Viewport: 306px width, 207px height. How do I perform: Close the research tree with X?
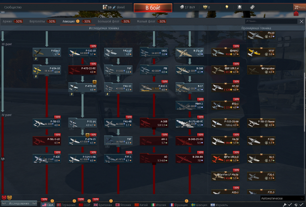pyautogui.click(x=302, y=22)
